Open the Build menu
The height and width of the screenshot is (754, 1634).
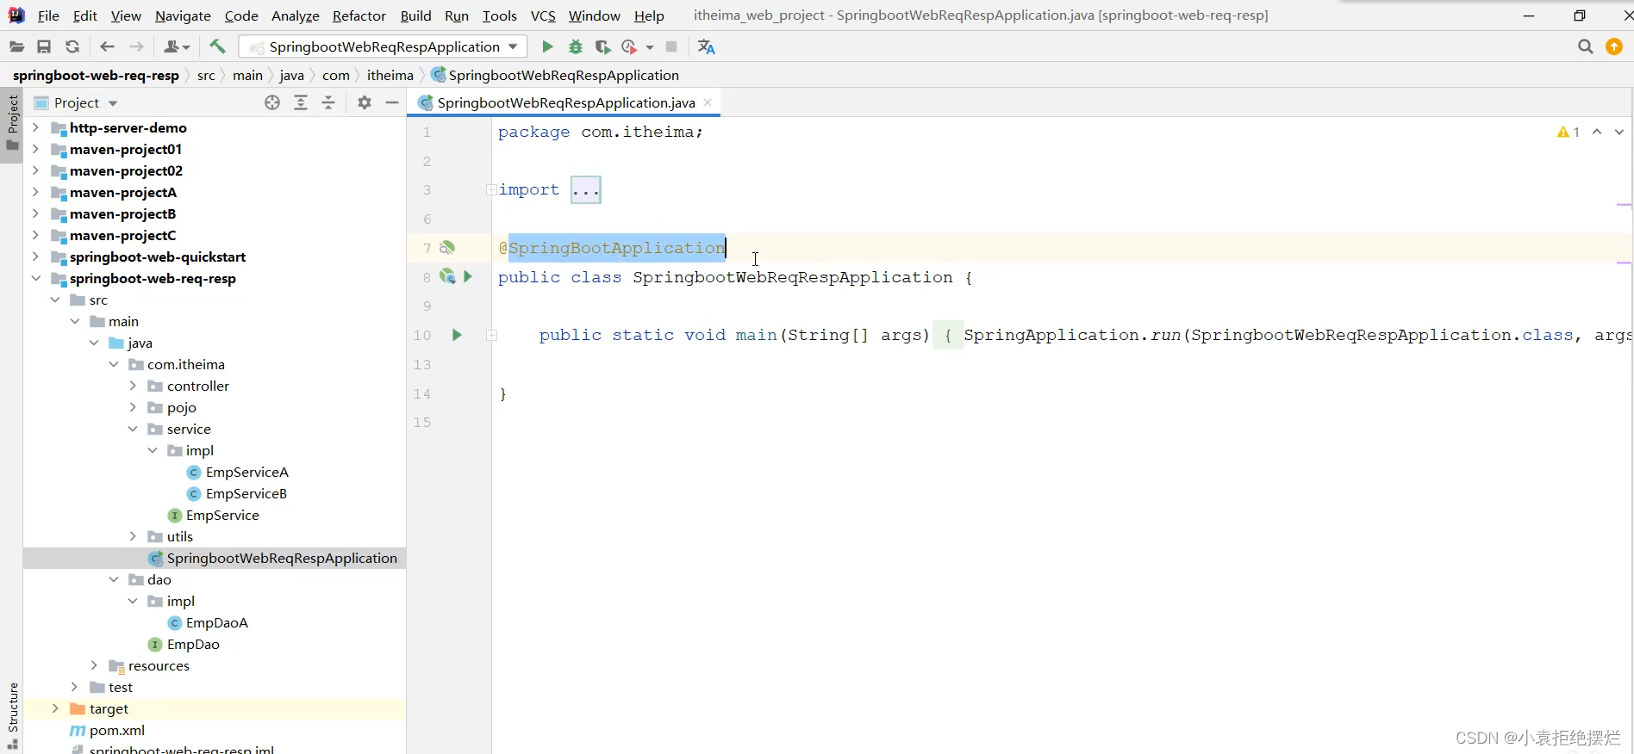point(415,15)
